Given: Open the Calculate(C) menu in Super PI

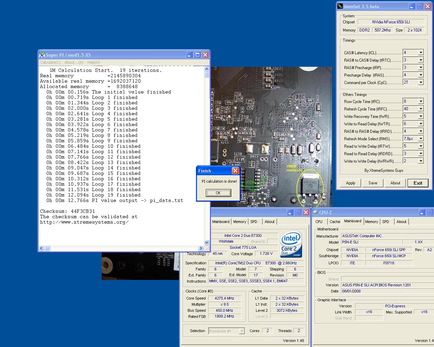Looking at the screenshot, I should pos(51,62).
